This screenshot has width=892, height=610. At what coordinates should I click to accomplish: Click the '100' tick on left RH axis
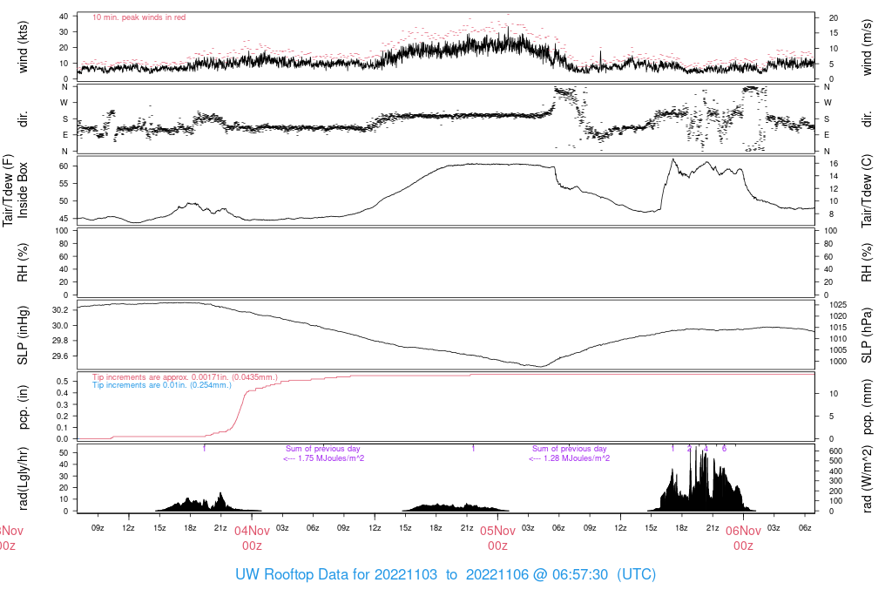tap(62, 231)
